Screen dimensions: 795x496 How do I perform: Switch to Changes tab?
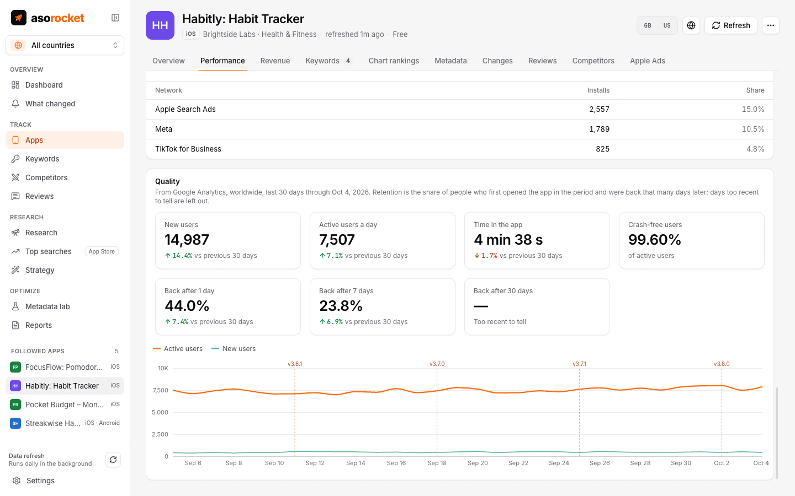coord(497,61)
